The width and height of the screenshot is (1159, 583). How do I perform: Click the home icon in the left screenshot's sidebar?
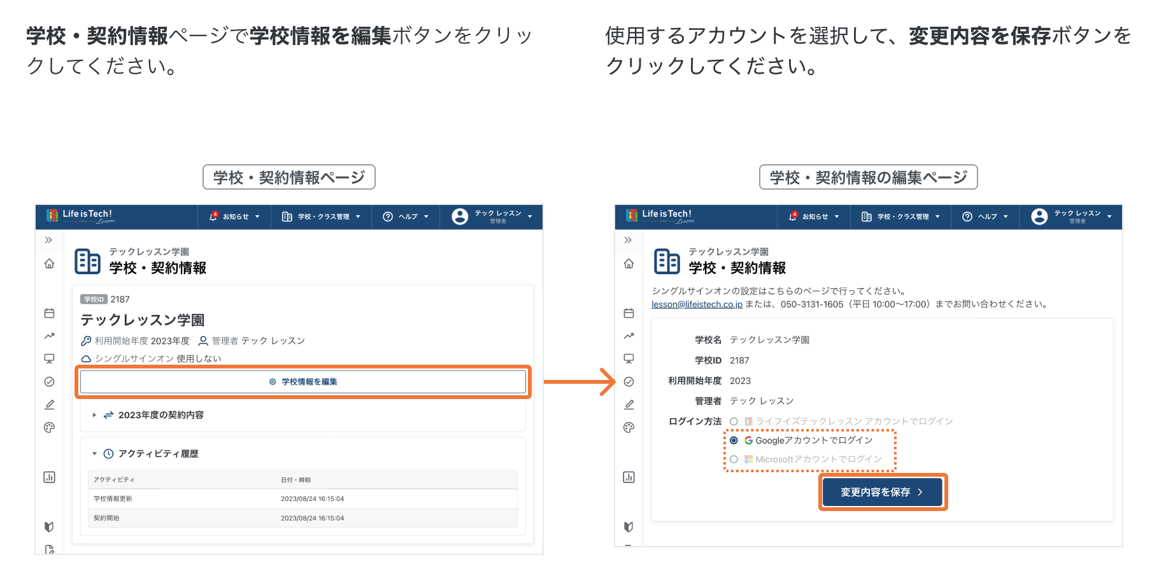[49, 263]
